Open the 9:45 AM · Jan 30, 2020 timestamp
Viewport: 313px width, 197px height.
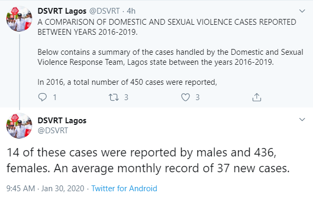45,189
